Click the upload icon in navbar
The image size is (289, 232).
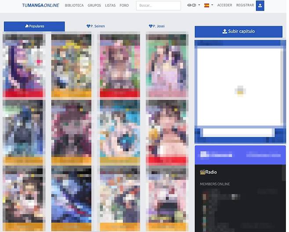pyautogui.click(x=260, y=6)
